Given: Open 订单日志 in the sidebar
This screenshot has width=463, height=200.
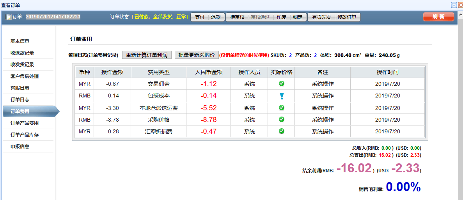Looking at the screenshot, I should click(x=20, y=100).
